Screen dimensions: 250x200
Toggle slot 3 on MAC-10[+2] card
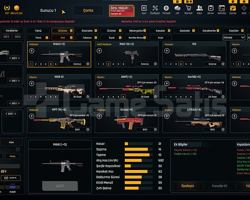108,64
